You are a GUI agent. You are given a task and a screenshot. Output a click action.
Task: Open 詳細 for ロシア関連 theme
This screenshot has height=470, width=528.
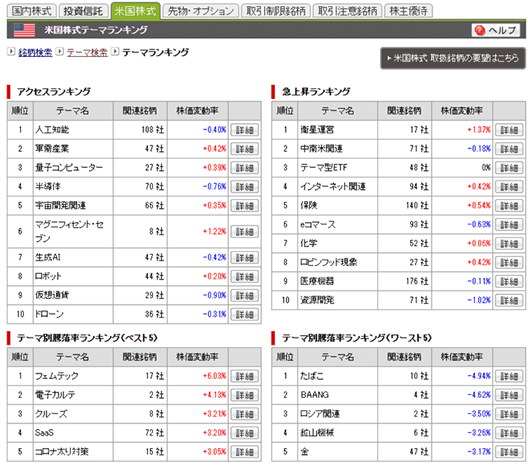point(509,414)
